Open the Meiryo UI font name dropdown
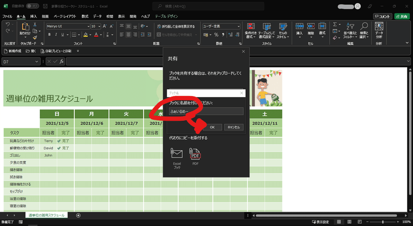 click(88, 26)
